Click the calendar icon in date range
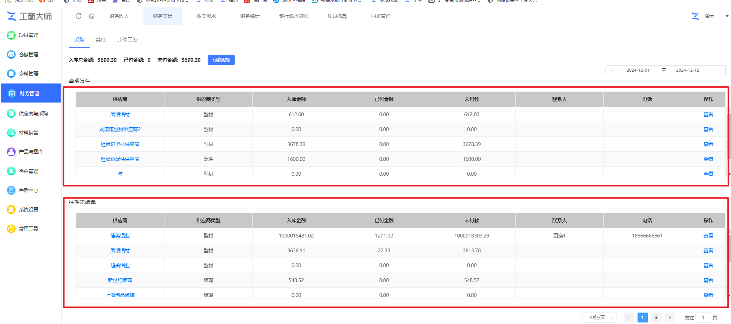The width and height of the screenshot is (731, 324). pyautogui.click(x=612, y=70)
